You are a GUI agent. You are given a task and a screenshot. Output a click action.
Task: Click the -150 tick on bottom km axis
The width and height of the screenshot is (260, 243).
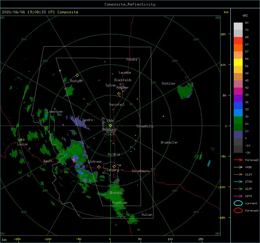tap(17, 239)
